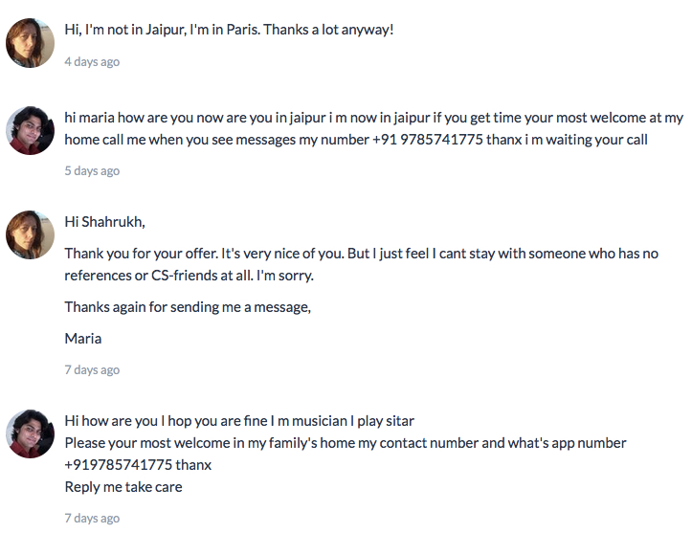Select the 'references or CS-friends at all' line
This screenshot has height=533, width=692.
click(189, 276)
